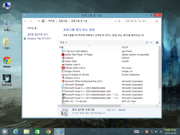Image resolution: width=180 pixels, height=135 pixels.
Task: Click the Microsoft Office Professional Plus 2013 icon
Action: tap(63, 81)
